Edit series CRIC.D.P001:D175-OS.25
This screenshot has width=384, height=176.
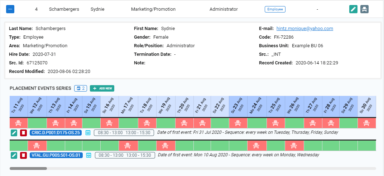point(14,133)
